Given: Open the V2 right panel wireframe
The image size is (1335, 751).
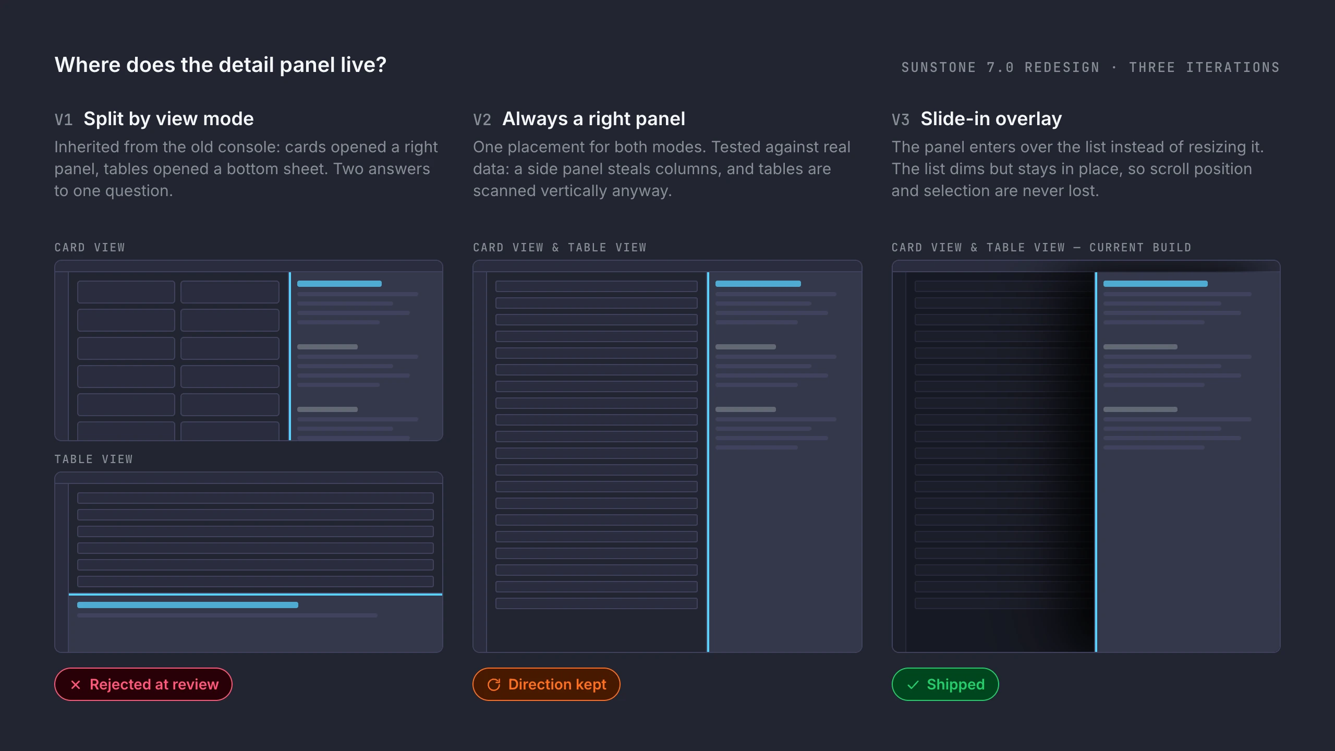Looking at the screenshot, I should [x=667, y=456].
